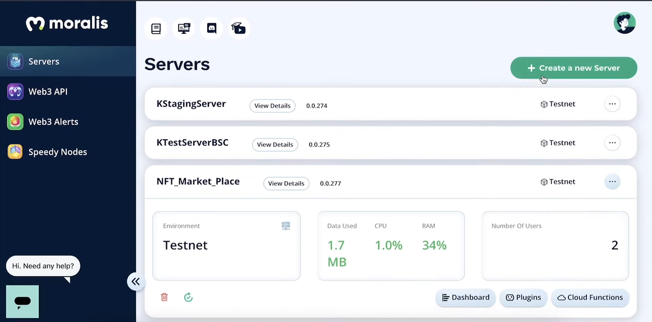
Task: Click Create a new Server button
Action: coord(574,68)
